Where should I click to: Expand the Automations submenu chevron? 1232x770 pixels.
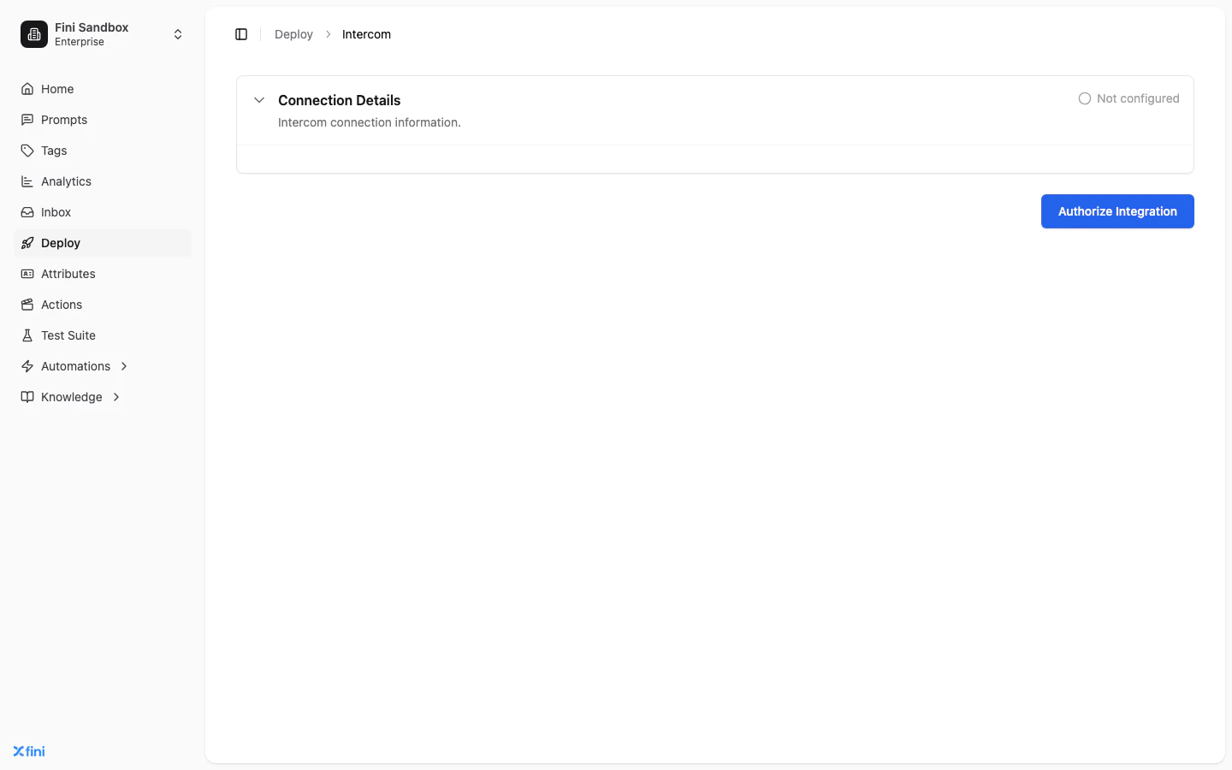coord(124,366)
